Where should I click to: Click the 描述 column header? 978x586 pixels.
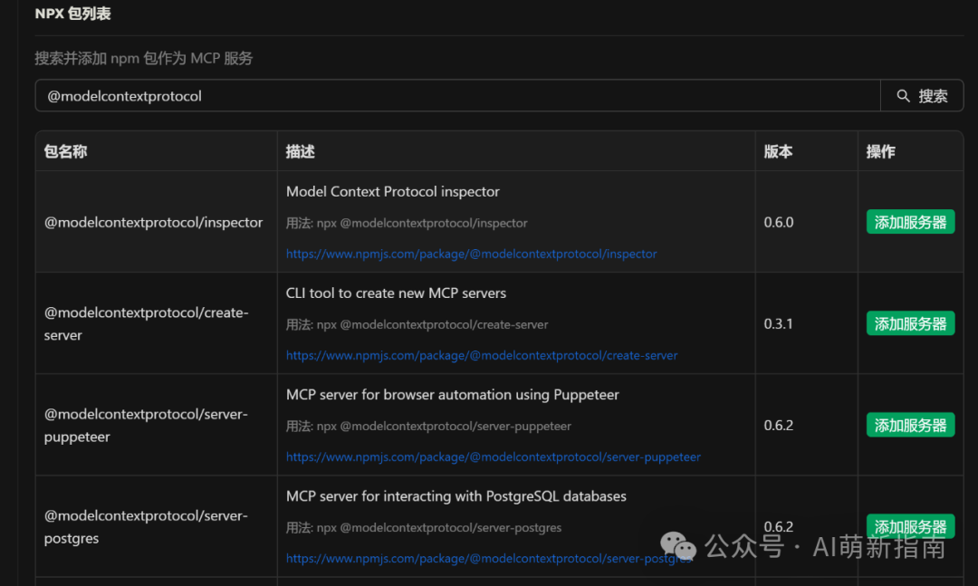pos(301,151)
